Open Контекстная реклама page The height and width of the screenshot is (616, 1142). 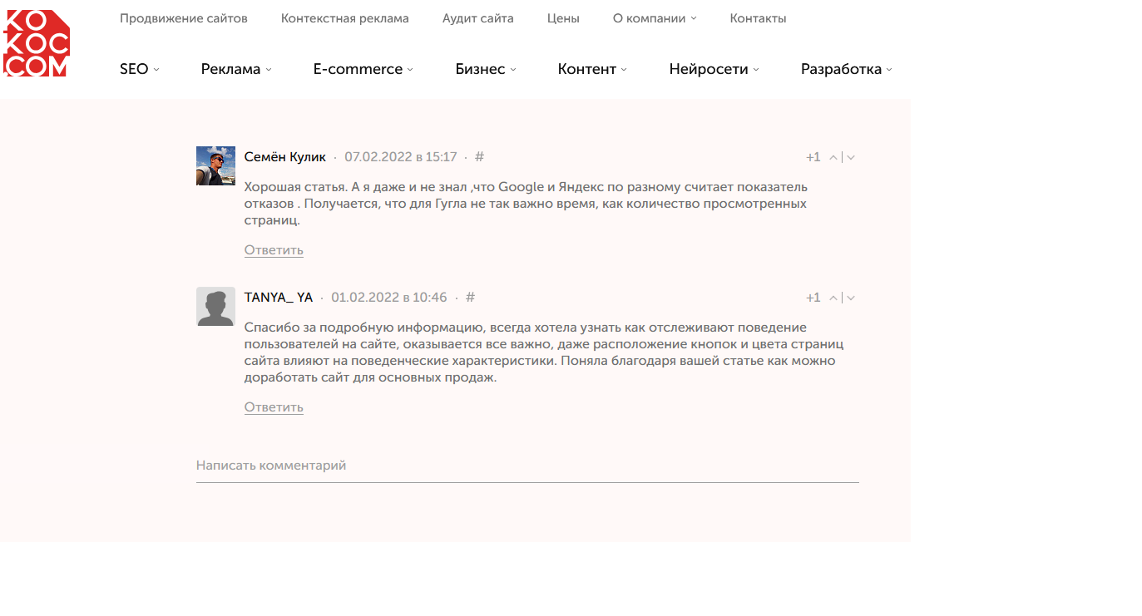click(344, 18)
